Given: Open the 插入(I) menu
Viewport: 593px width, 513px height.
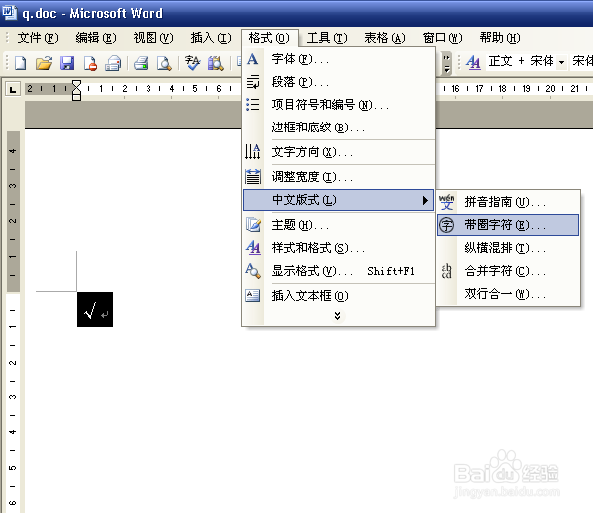Looking at the screenshot, I should [x=211, y=38].
